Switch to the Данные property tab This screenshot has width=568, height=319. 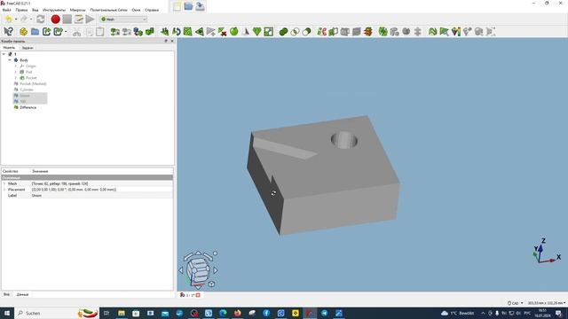click(22, 295)
